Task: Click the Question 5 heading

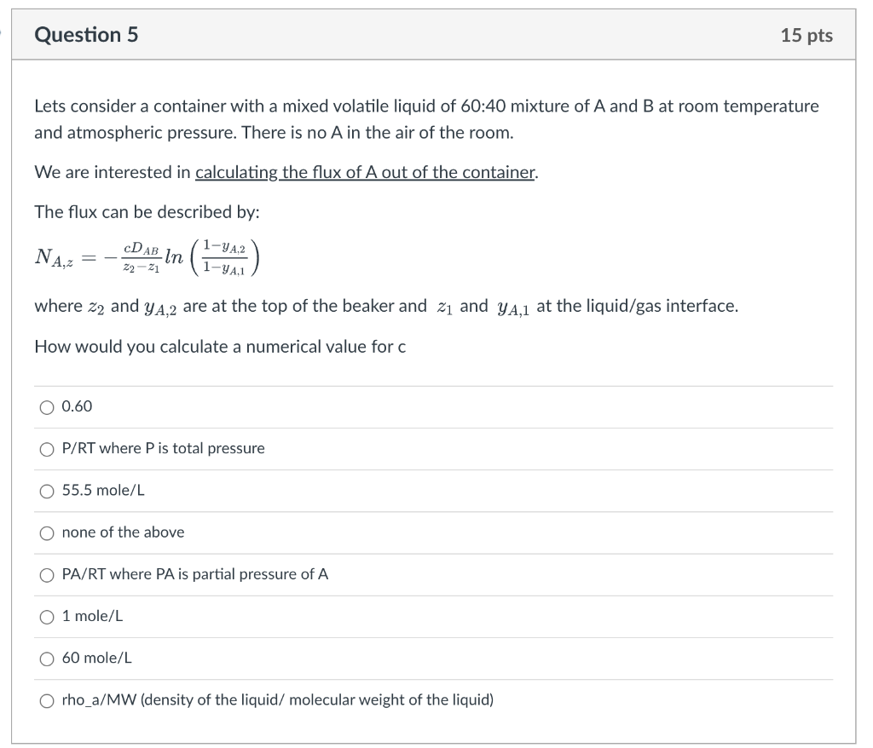Action: point(86,34)
